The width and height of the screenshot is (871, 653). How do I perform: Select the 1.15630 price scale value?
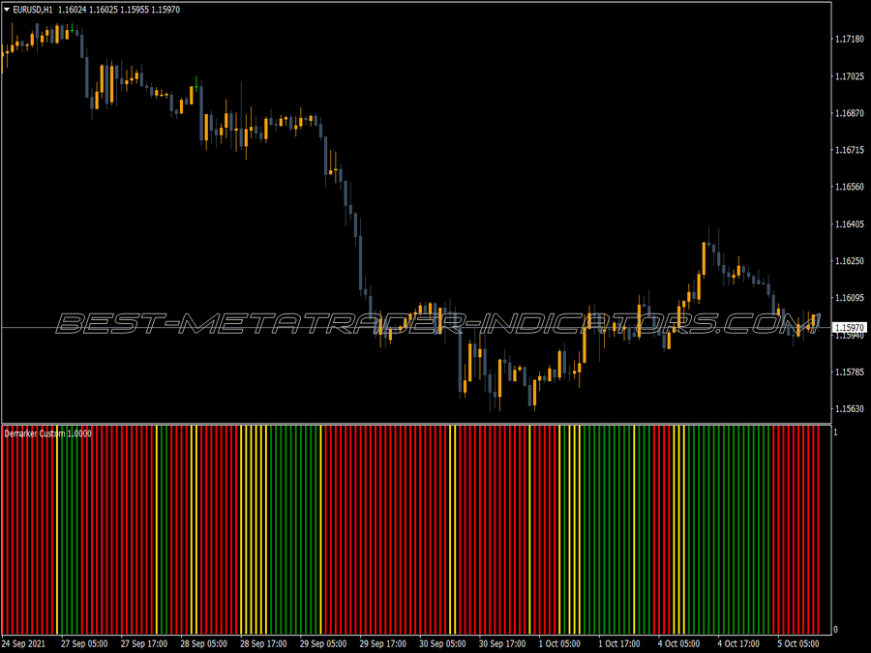850,408
